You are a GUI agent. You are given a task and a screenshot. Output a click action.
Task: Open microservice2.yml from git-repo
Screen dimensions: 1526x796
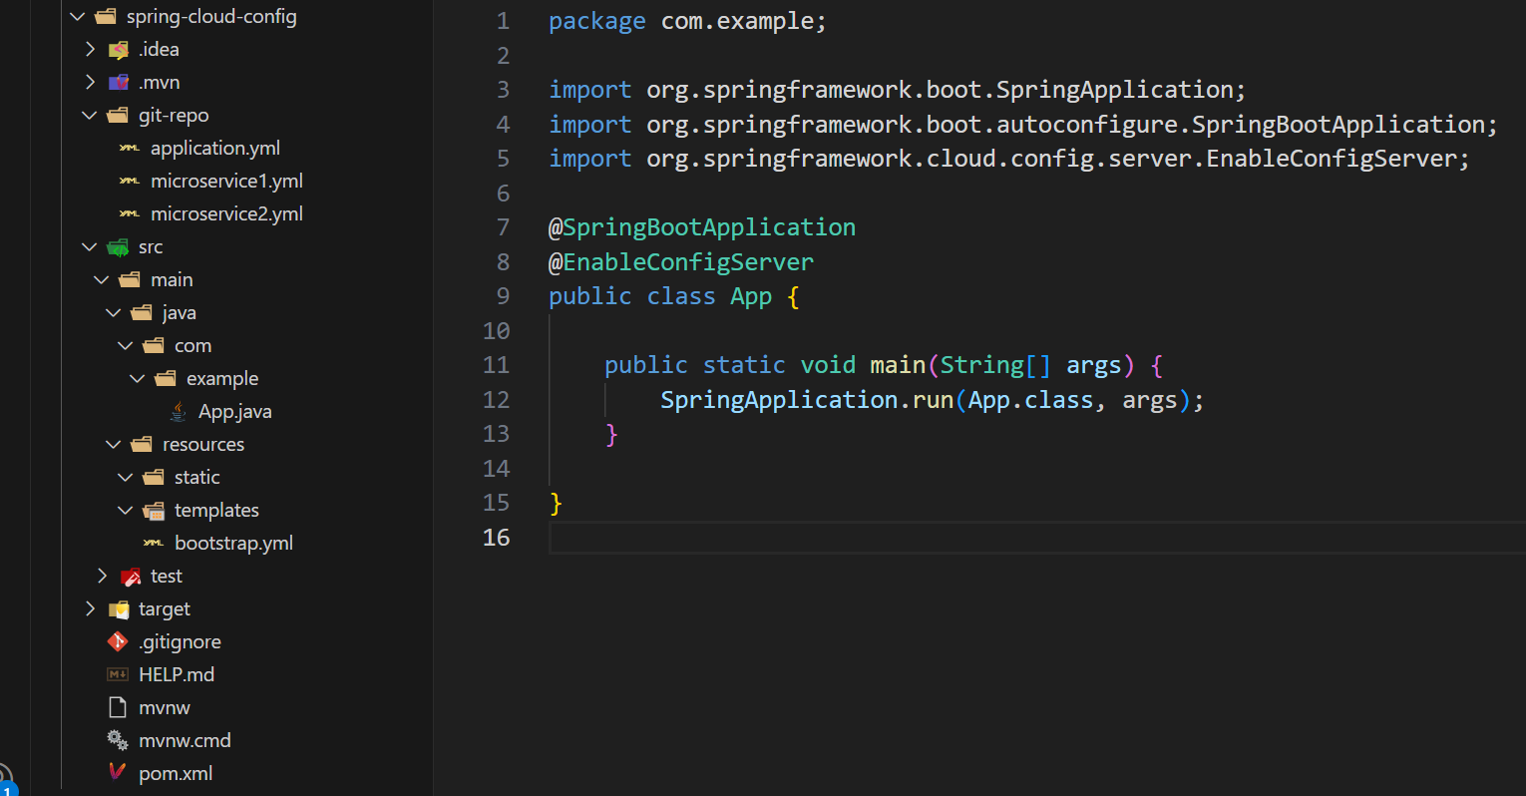pos(226,213)
